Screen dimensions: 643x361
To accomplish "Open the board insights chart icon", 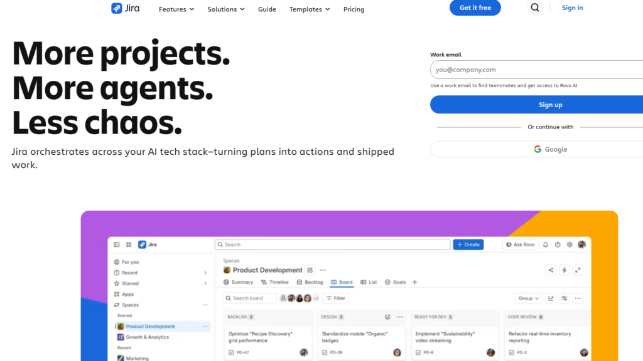I will [551, 298].
